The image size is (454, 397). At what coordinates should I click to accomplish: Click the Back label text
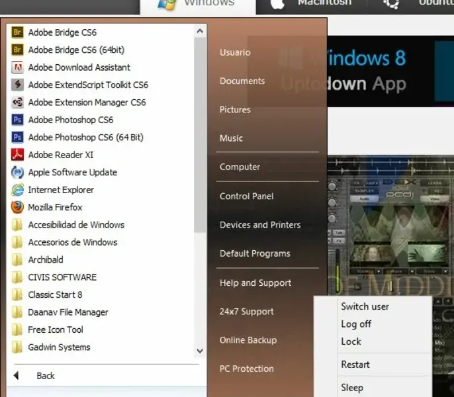click(x=46, y=376)
